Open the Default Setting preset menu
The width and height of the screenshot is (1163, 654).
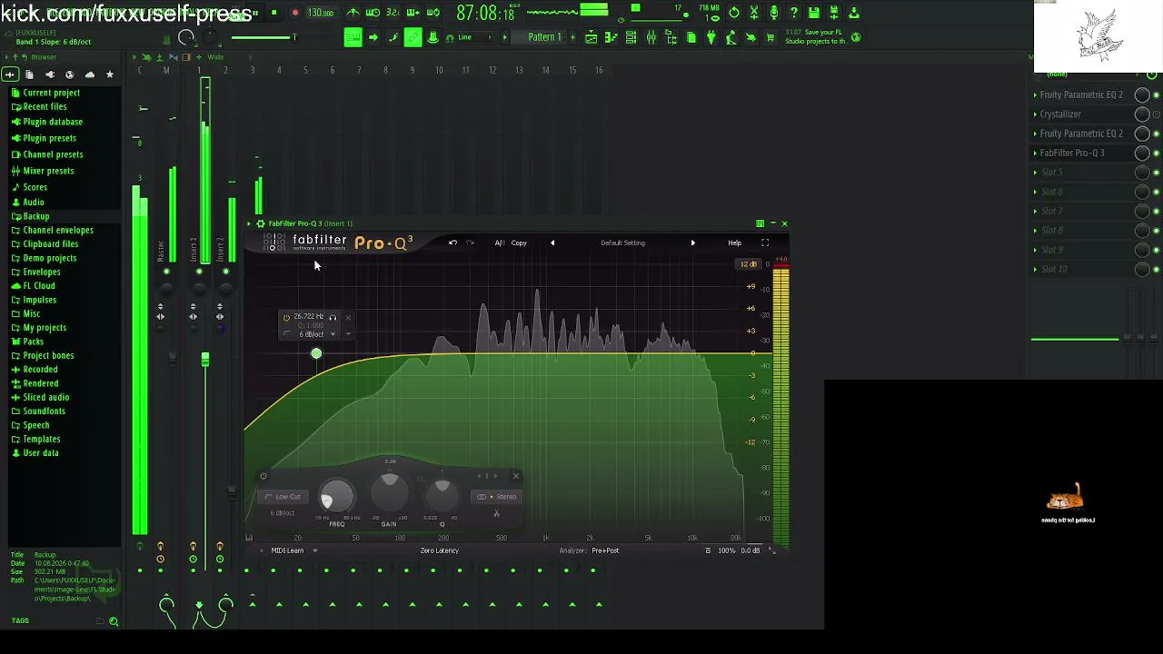622,243
